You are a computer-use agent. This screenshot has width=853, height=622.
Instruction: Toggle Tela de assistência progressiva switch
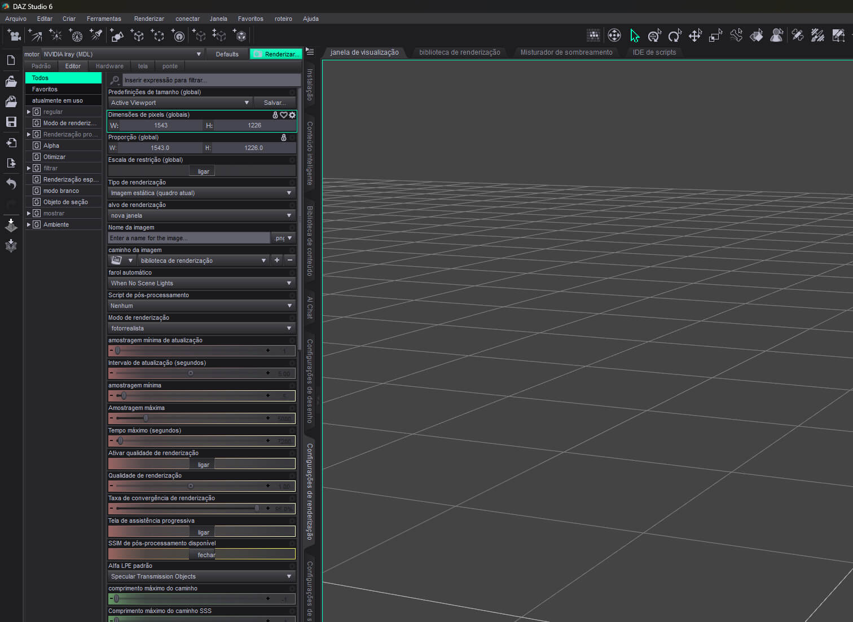[x=202, y=532]
